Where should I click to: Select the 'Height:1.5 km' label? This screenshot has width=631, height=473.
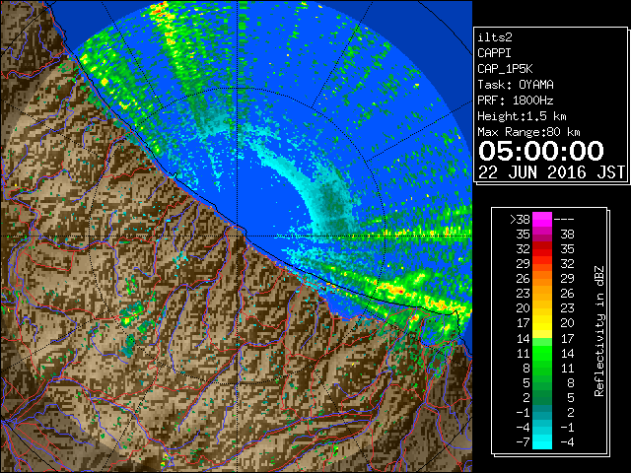(522, 116)
